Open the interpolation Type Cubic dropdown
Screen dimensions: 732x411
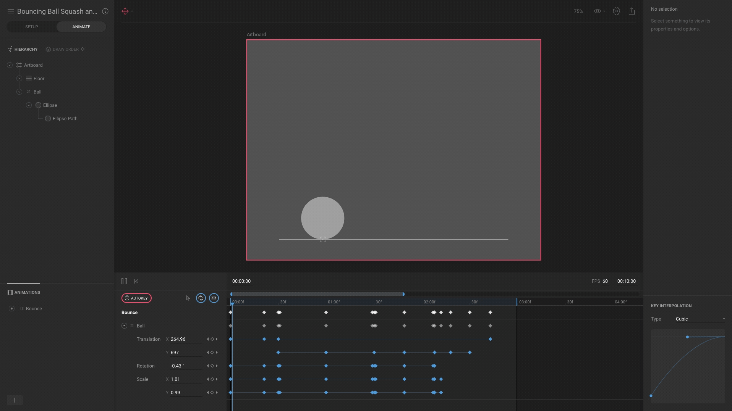(700, 319)
